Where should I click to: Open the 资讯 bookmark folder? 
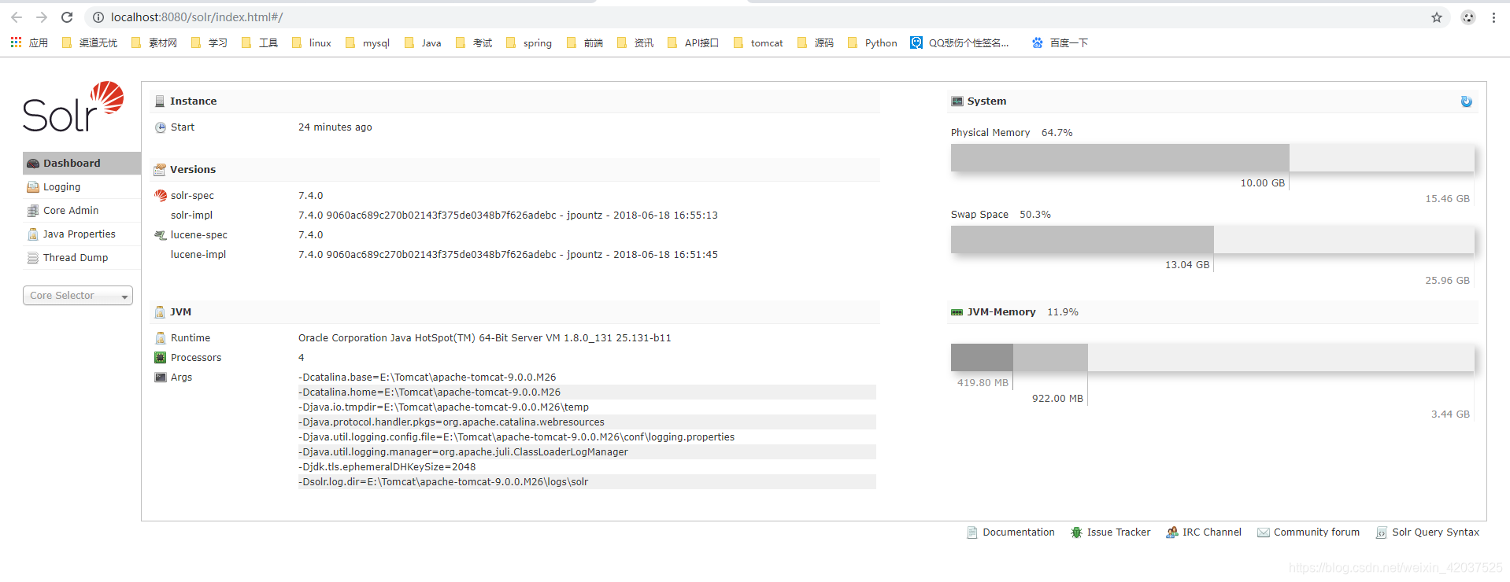(635, 42)
